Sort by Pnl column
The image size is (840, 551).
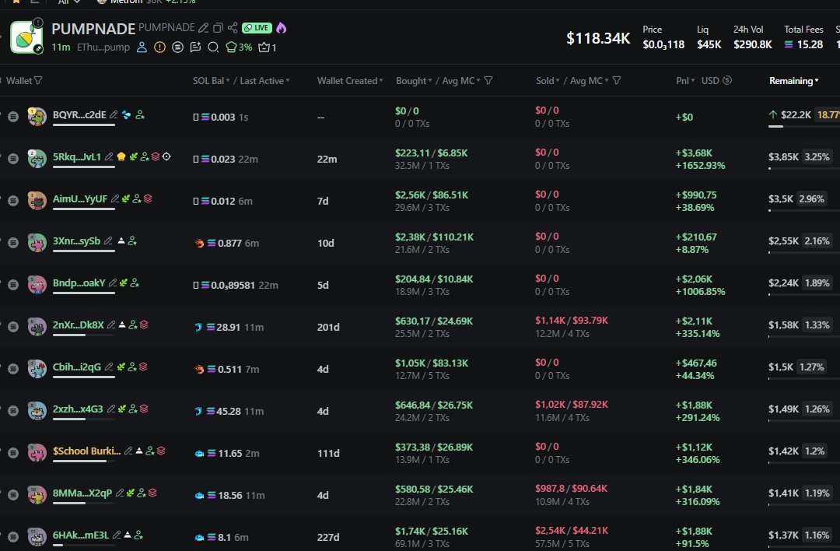(685, 80)
